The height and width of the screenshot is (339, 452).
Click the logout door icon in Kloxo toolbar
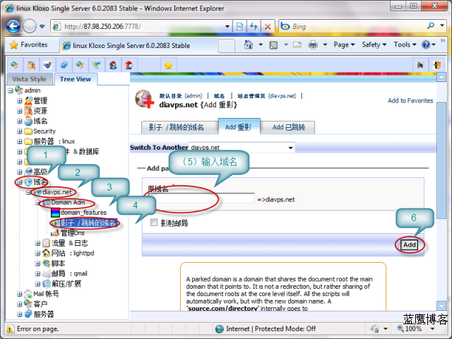click(x=437, y=65)
